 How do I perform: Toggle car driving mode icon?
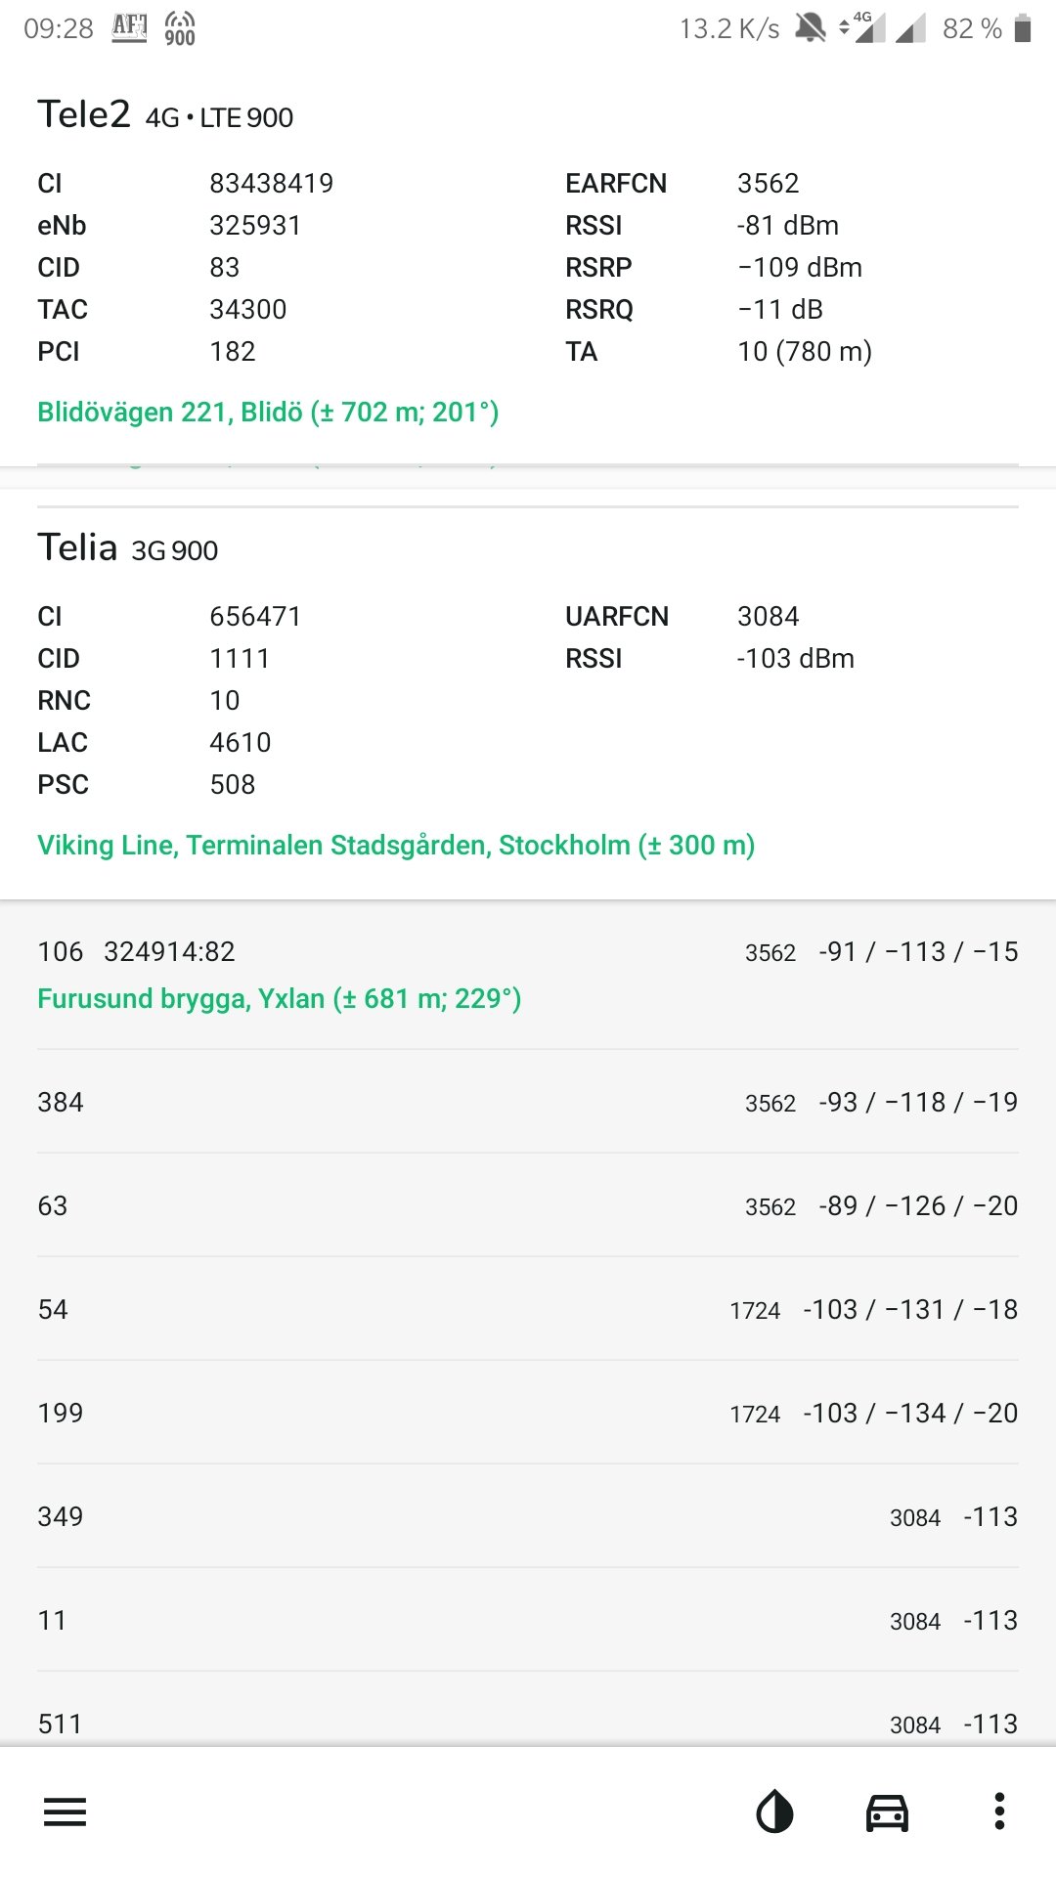[887, 1812]
